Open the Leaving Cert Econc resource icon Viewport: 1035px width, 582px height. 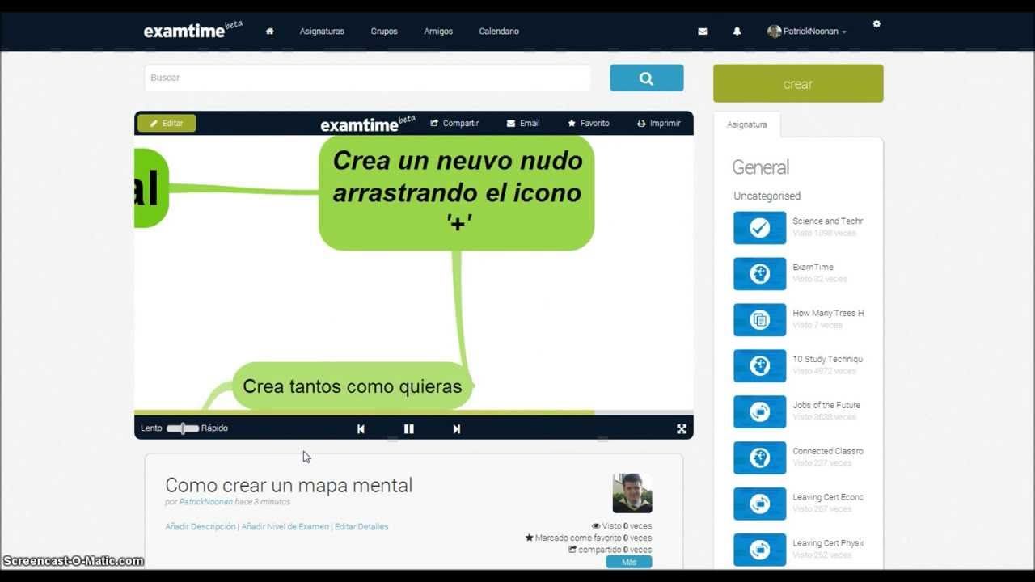(x=759, y=504)
